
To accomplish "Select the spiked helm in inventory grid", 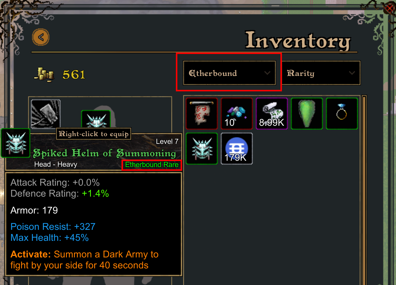I will click(202, 149).
